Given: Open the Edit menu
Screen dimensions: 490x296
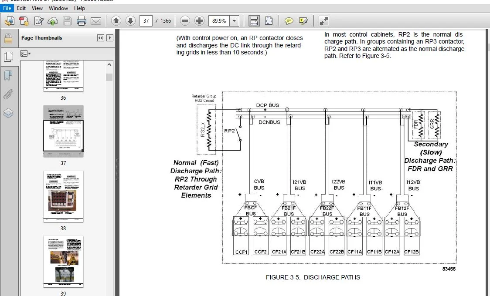Looking at the screenshot, I should click(x=21, y=8).
